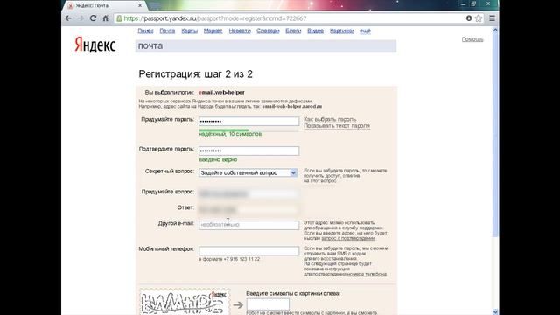Click the heading Регистрация: шаг 2 из 2
Screen dimensions: 560x315
196,74
